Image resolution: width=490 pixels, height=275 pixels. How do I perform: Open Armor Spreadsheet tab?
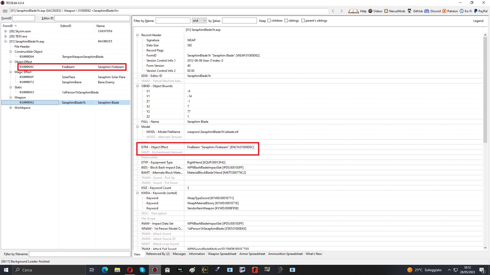(252, 254)
